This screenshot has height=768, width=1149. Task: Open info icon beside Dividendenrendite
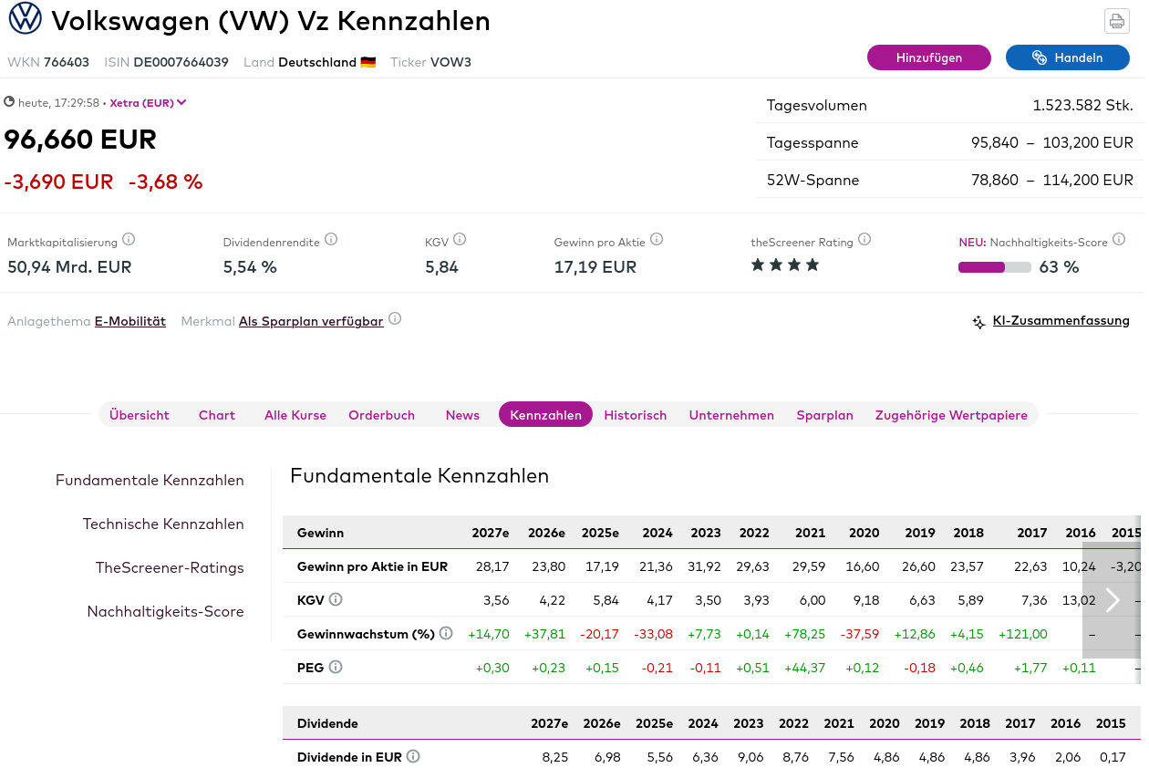pyautogui.click(x=331, y=240)
